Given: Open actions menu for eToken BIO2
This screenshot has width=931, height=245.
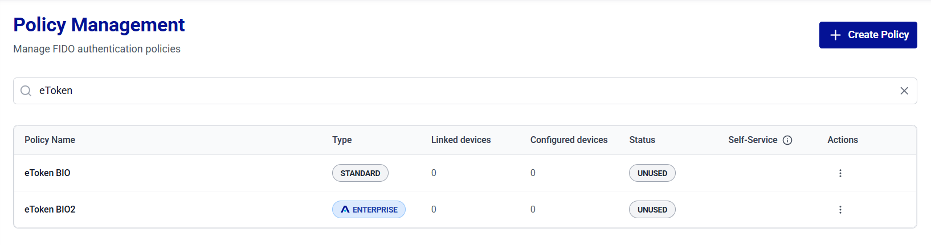Looking at the screenshot, I should click(x=840, y=210).
